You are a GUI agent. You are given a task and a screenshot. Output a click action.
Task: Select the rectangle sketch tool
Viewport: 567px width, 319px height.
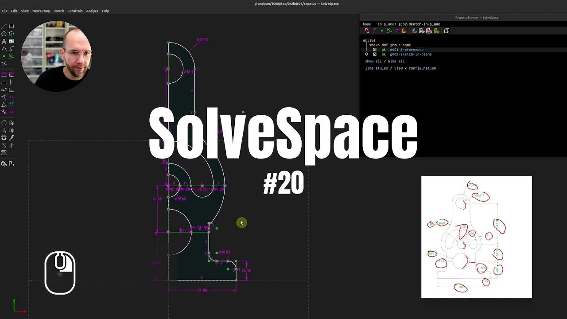(11, 26)
